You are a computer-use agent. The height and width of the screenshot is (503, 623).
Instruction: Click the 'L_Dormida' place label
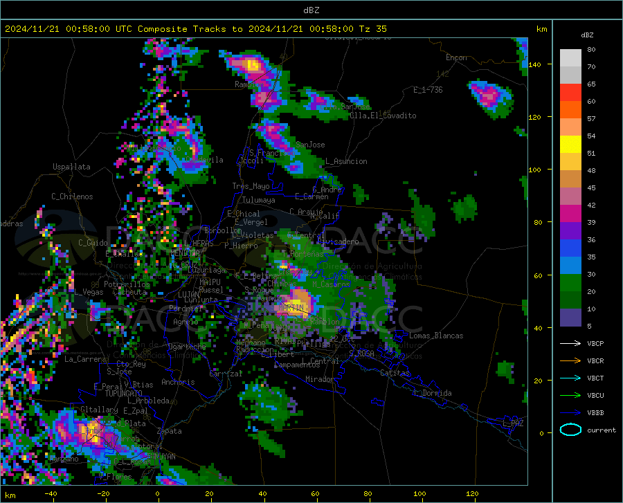click(x=432, y=393)
